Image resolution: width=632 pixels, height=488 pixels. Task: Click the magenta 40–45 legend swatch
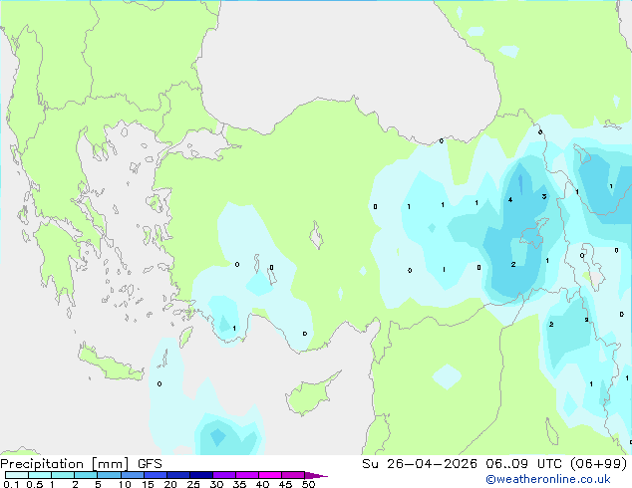270,475
